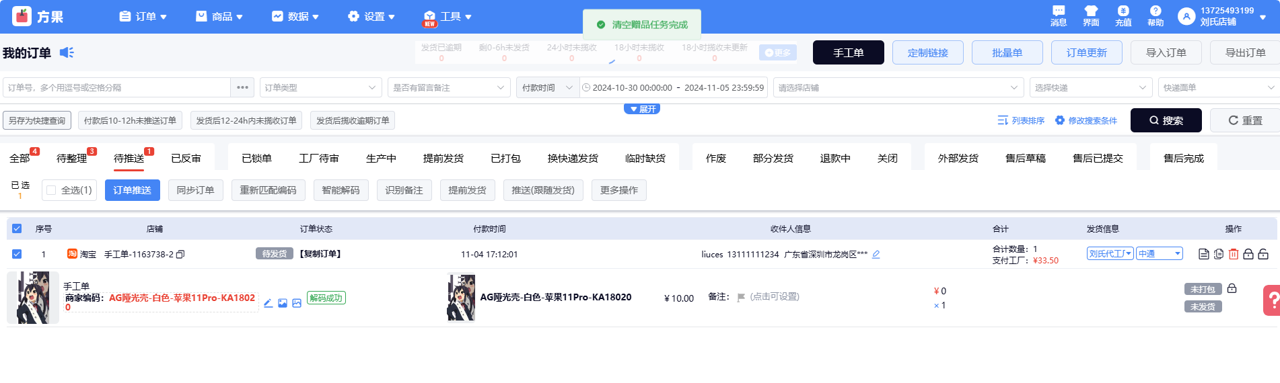Click the user avatar icon
1280x383 pixels.
click(1186, 16)
